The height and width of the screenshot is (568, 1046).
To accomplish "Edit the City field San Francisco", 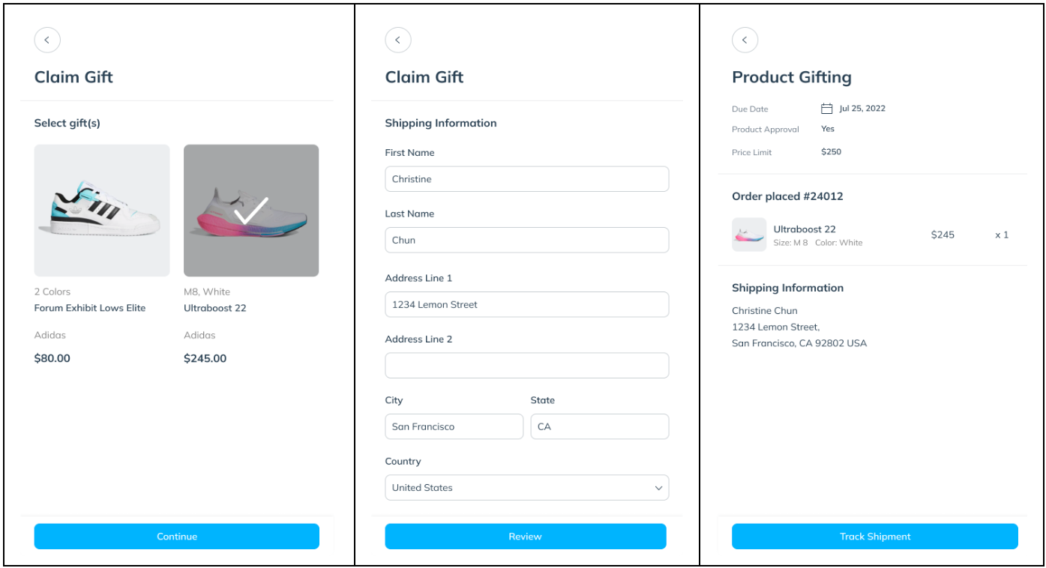I will [454, 427].
